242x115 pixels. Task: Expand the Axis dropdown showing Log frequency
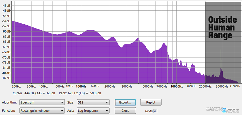point(93,111)
